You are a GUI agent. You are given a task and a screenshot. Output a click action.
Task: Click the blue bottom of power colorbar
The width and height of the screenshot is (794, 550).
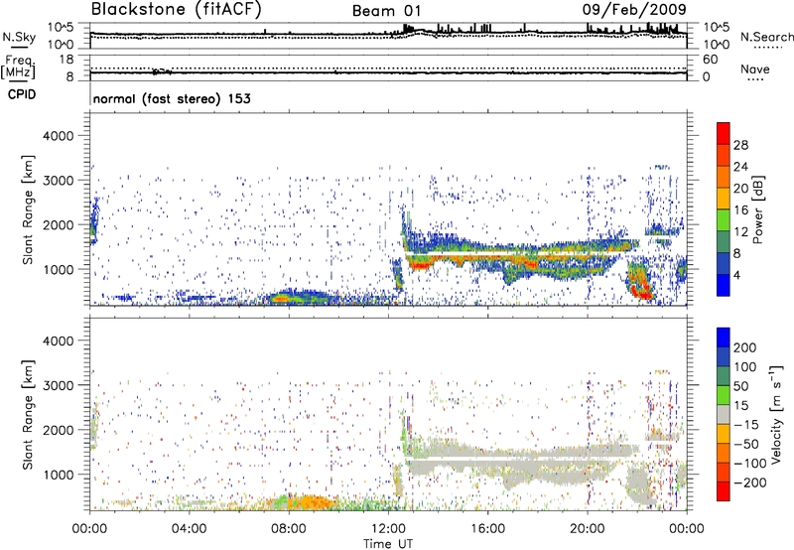click(x=724, y=287)
